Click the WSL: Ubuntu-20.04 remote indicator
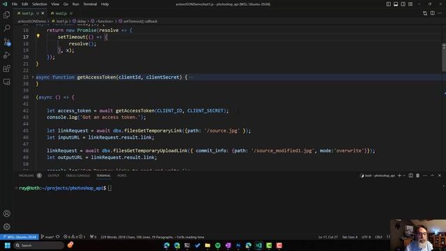This screenshot has height=251, width=446. (x=20, y=237)
